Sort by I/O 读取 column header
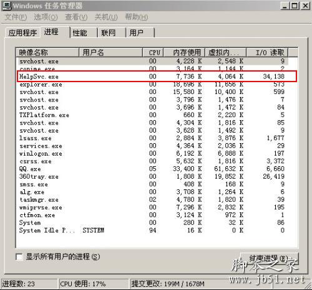This screenshot has height=290, width=312. (x=268, y=52)
